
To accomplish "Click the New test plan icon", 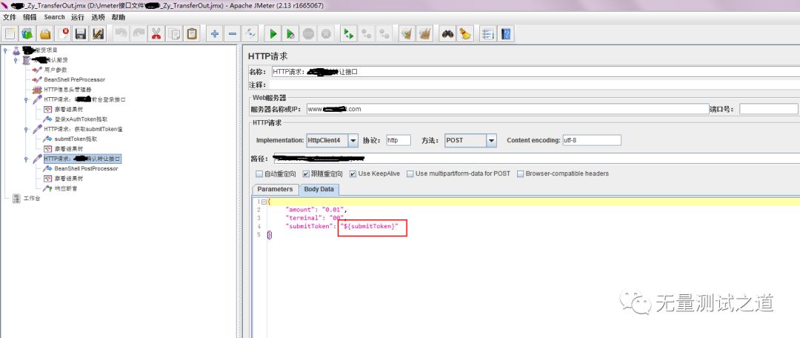I will coord(10,33).
